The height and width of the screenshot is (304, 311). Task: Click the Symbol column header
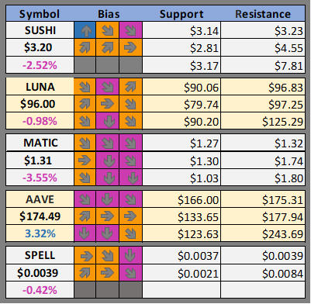pos(40,14)
